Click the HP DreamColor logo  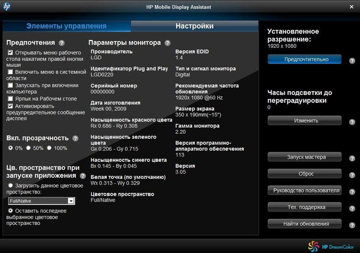[331, 247]
